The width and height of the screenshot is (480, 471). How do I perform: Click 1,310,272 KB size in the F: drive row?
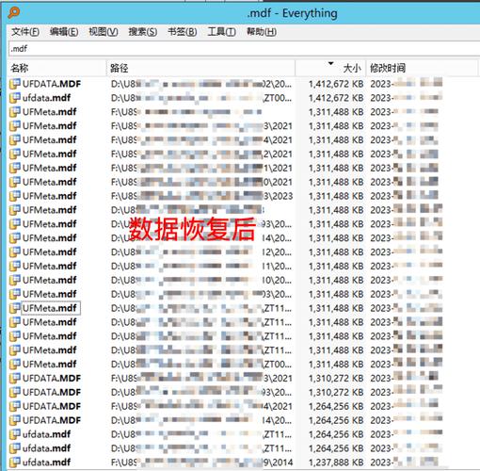coord(336,378)
